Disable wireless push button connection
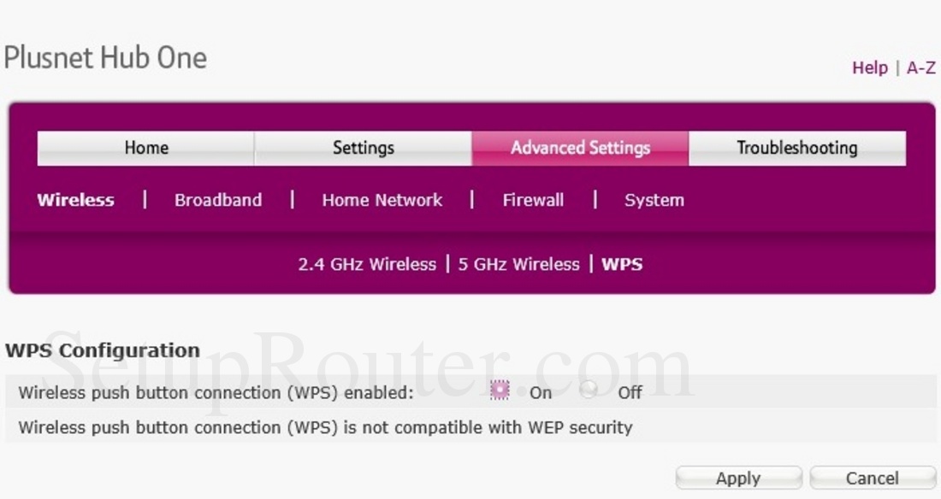941x499 pixels. point(589,390)
